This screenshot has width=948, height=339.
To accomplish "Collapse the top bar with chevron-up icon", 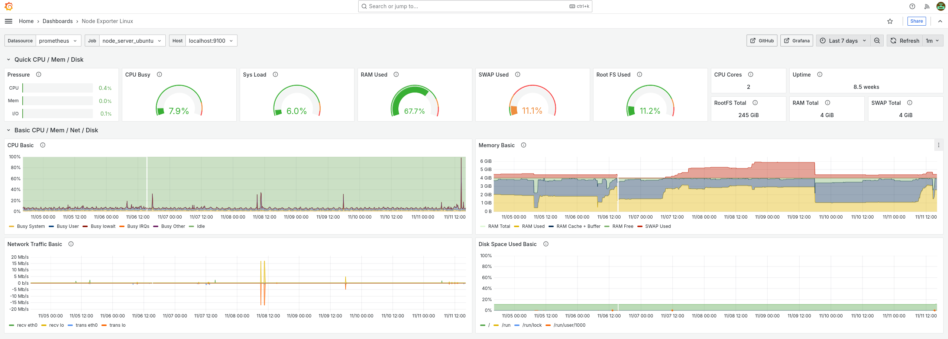I will pos(940,21).
